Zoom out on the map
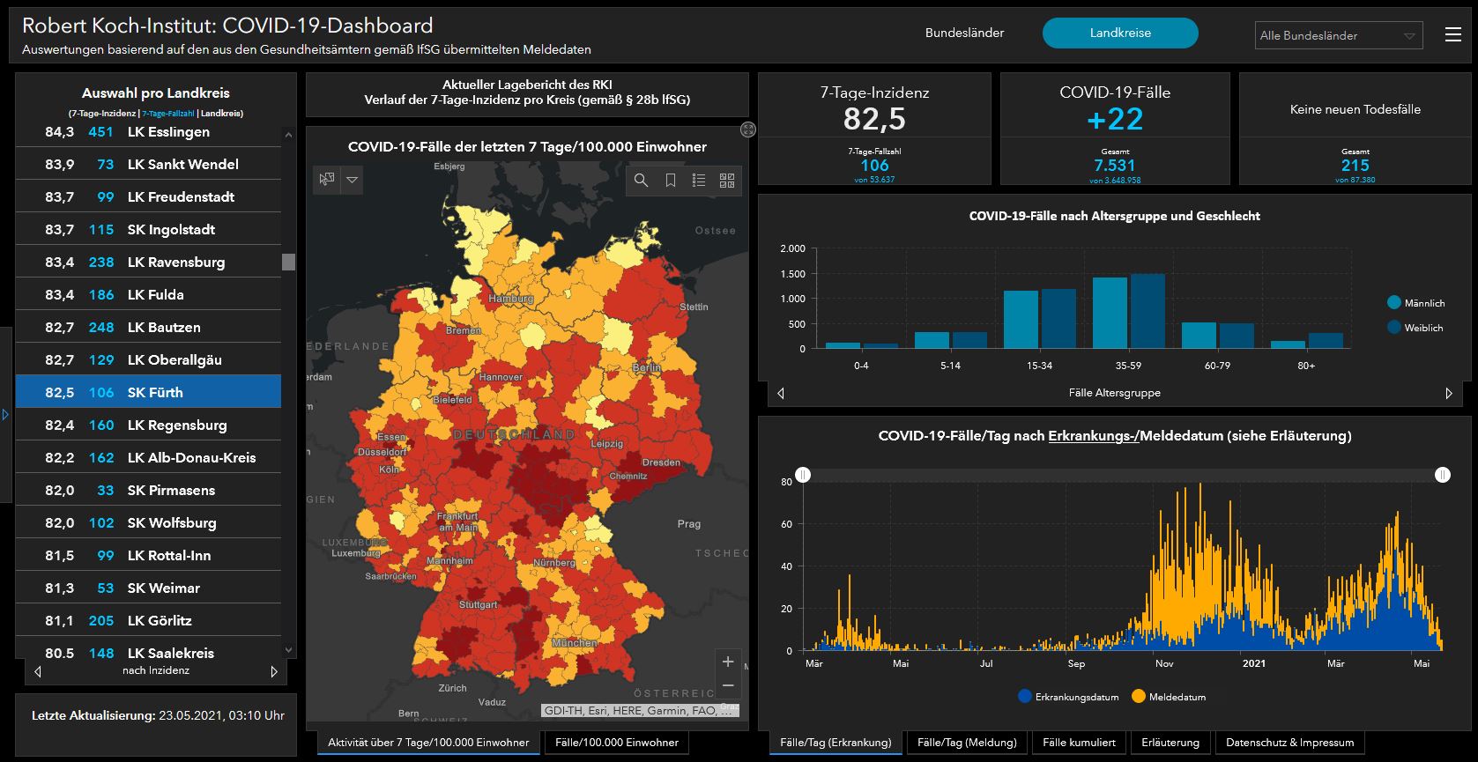The height and width of the screenshot is (762, 1478). point(728,685)
